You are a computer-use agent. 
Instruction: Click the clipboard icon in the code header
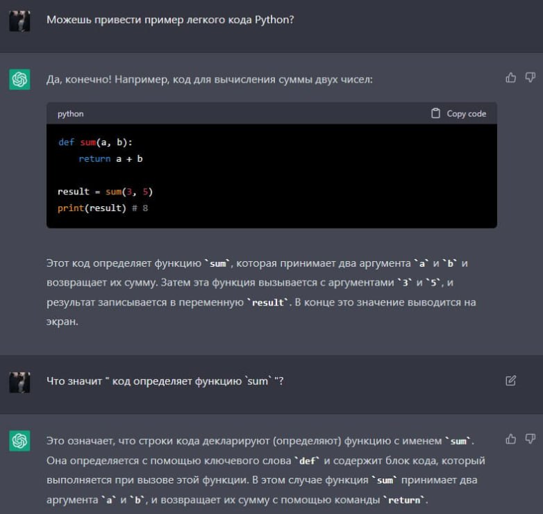tap(436, 113)
